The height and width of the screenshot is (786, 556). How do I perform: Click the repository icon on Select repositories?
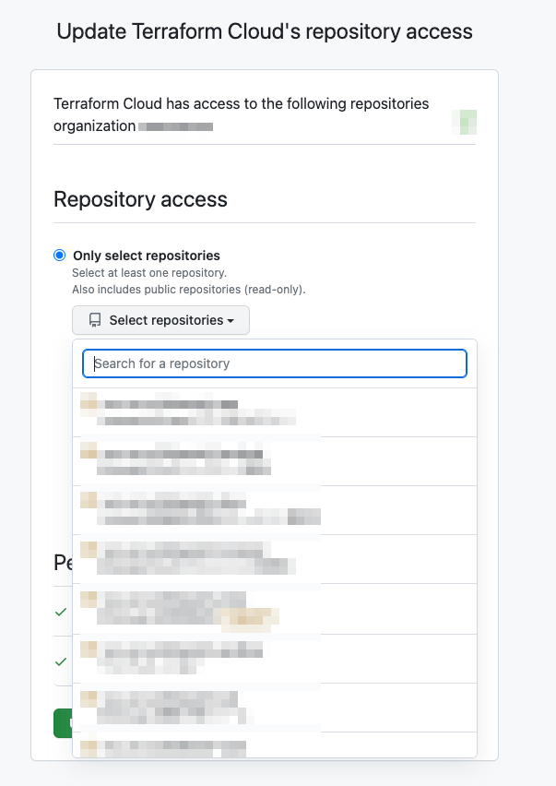coord(94,320)
